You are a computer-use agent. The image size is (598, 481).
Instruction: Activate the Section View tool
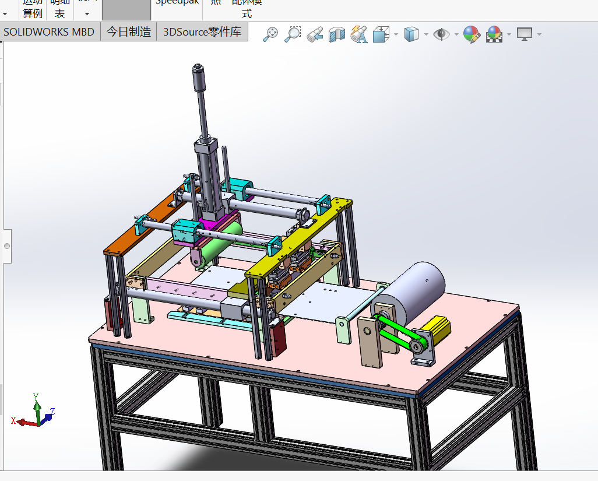coord(337,34)
